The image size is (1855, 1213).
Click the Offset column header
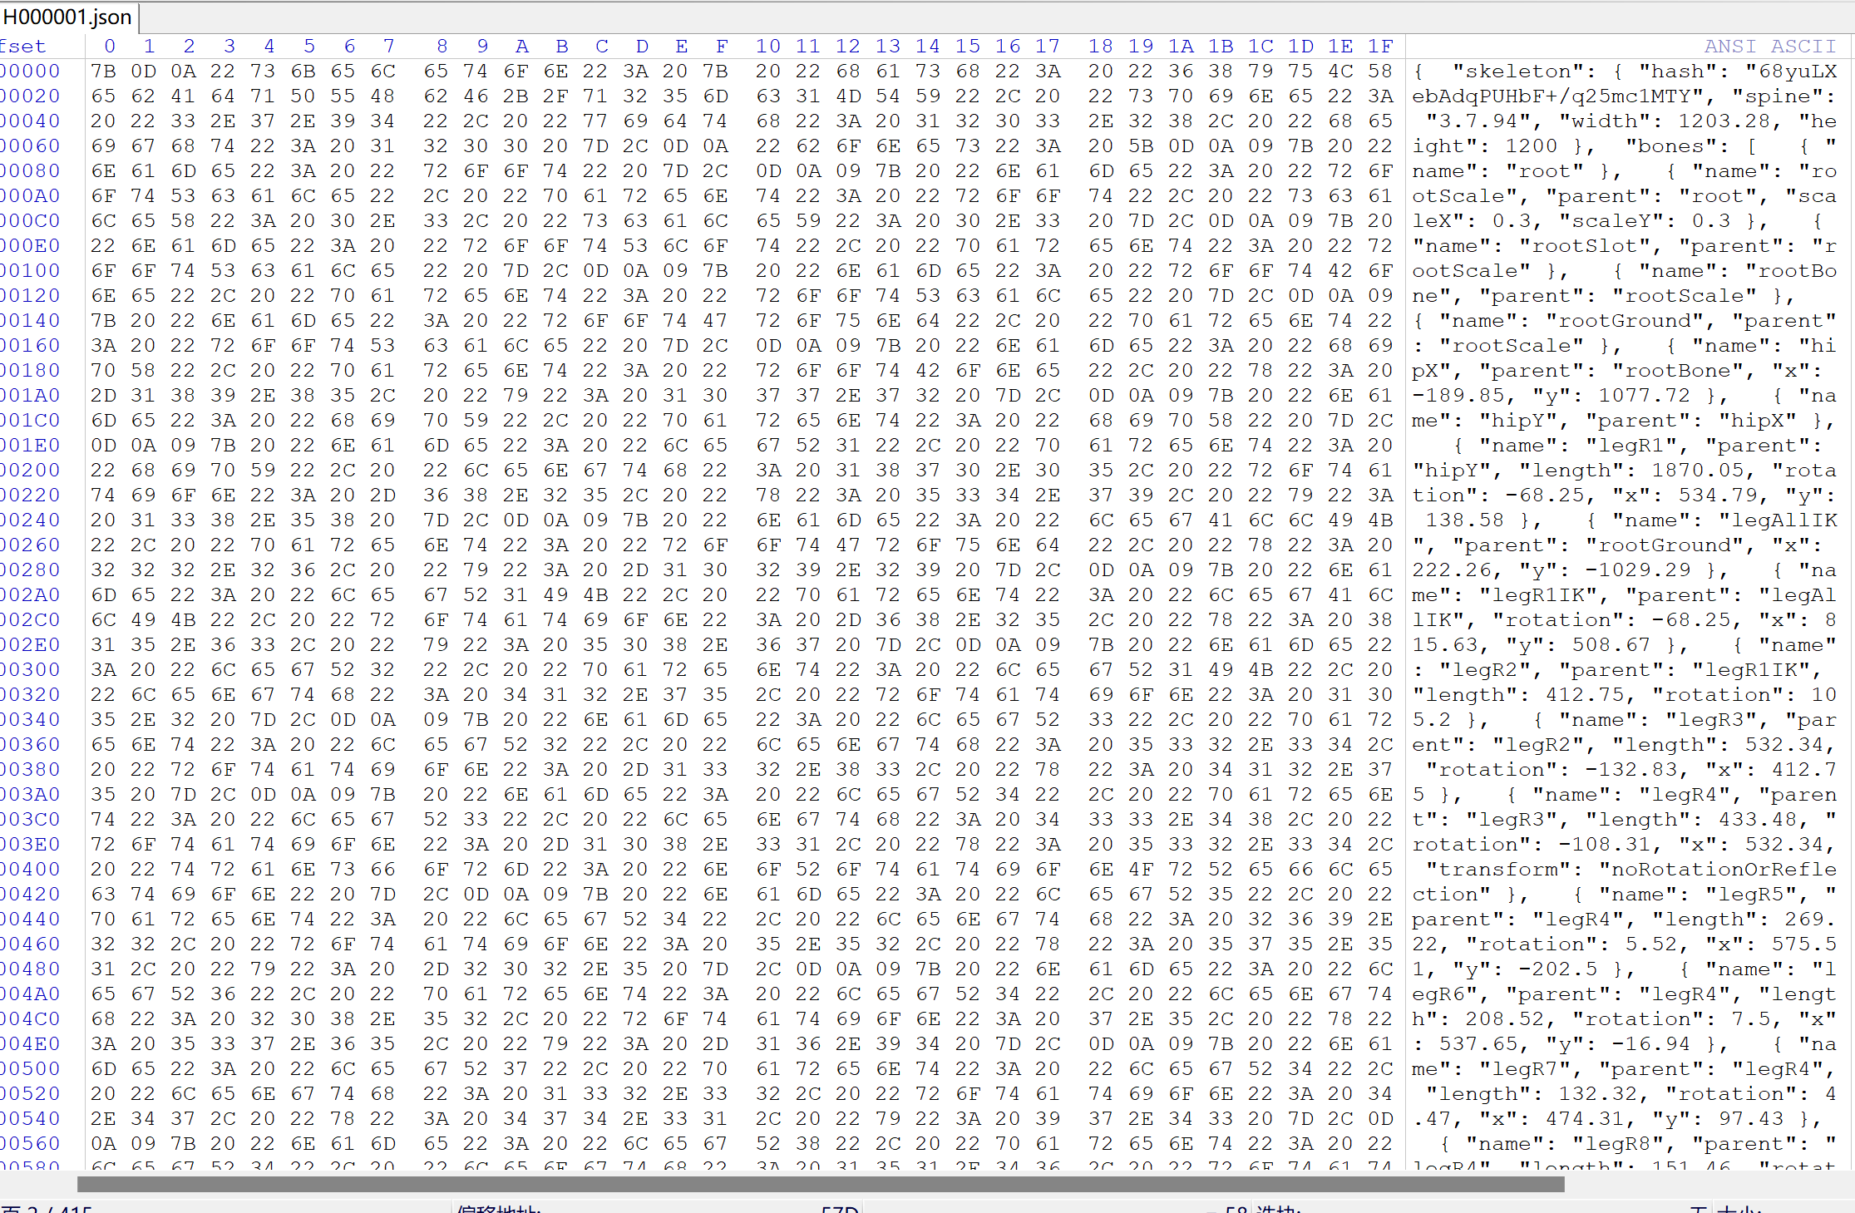[23, 47]
